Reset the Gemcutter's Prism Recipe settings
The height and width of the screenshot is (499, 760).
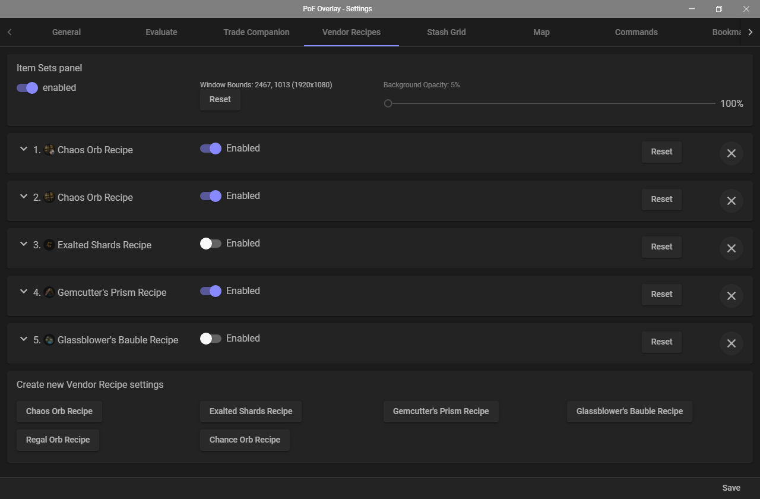click(661, 294)
